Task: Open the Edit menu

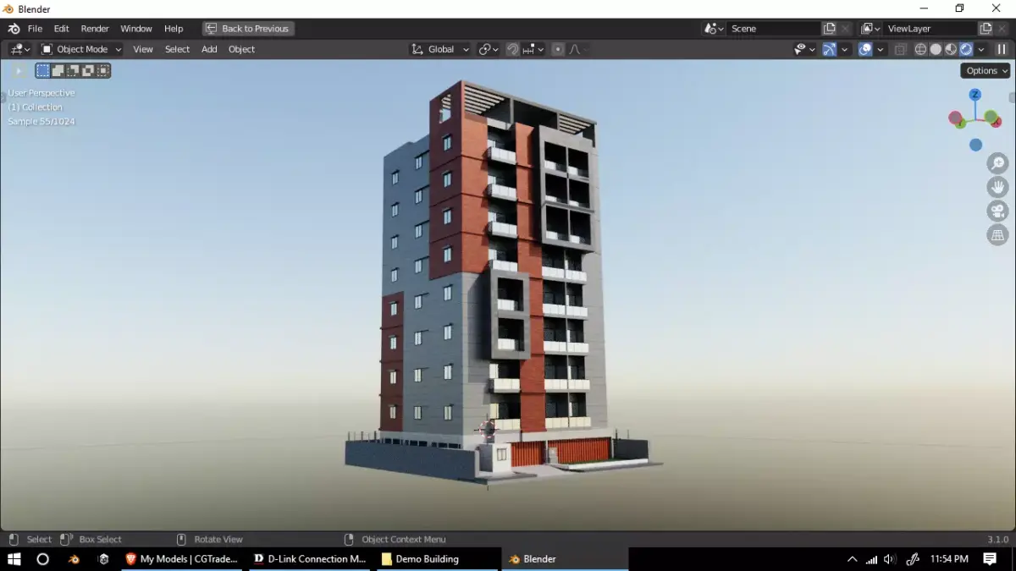Action: 62,29
